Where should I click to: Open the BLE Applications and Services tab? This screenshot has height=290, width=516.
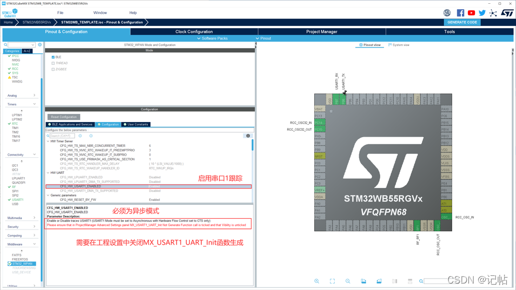(70, 124)
